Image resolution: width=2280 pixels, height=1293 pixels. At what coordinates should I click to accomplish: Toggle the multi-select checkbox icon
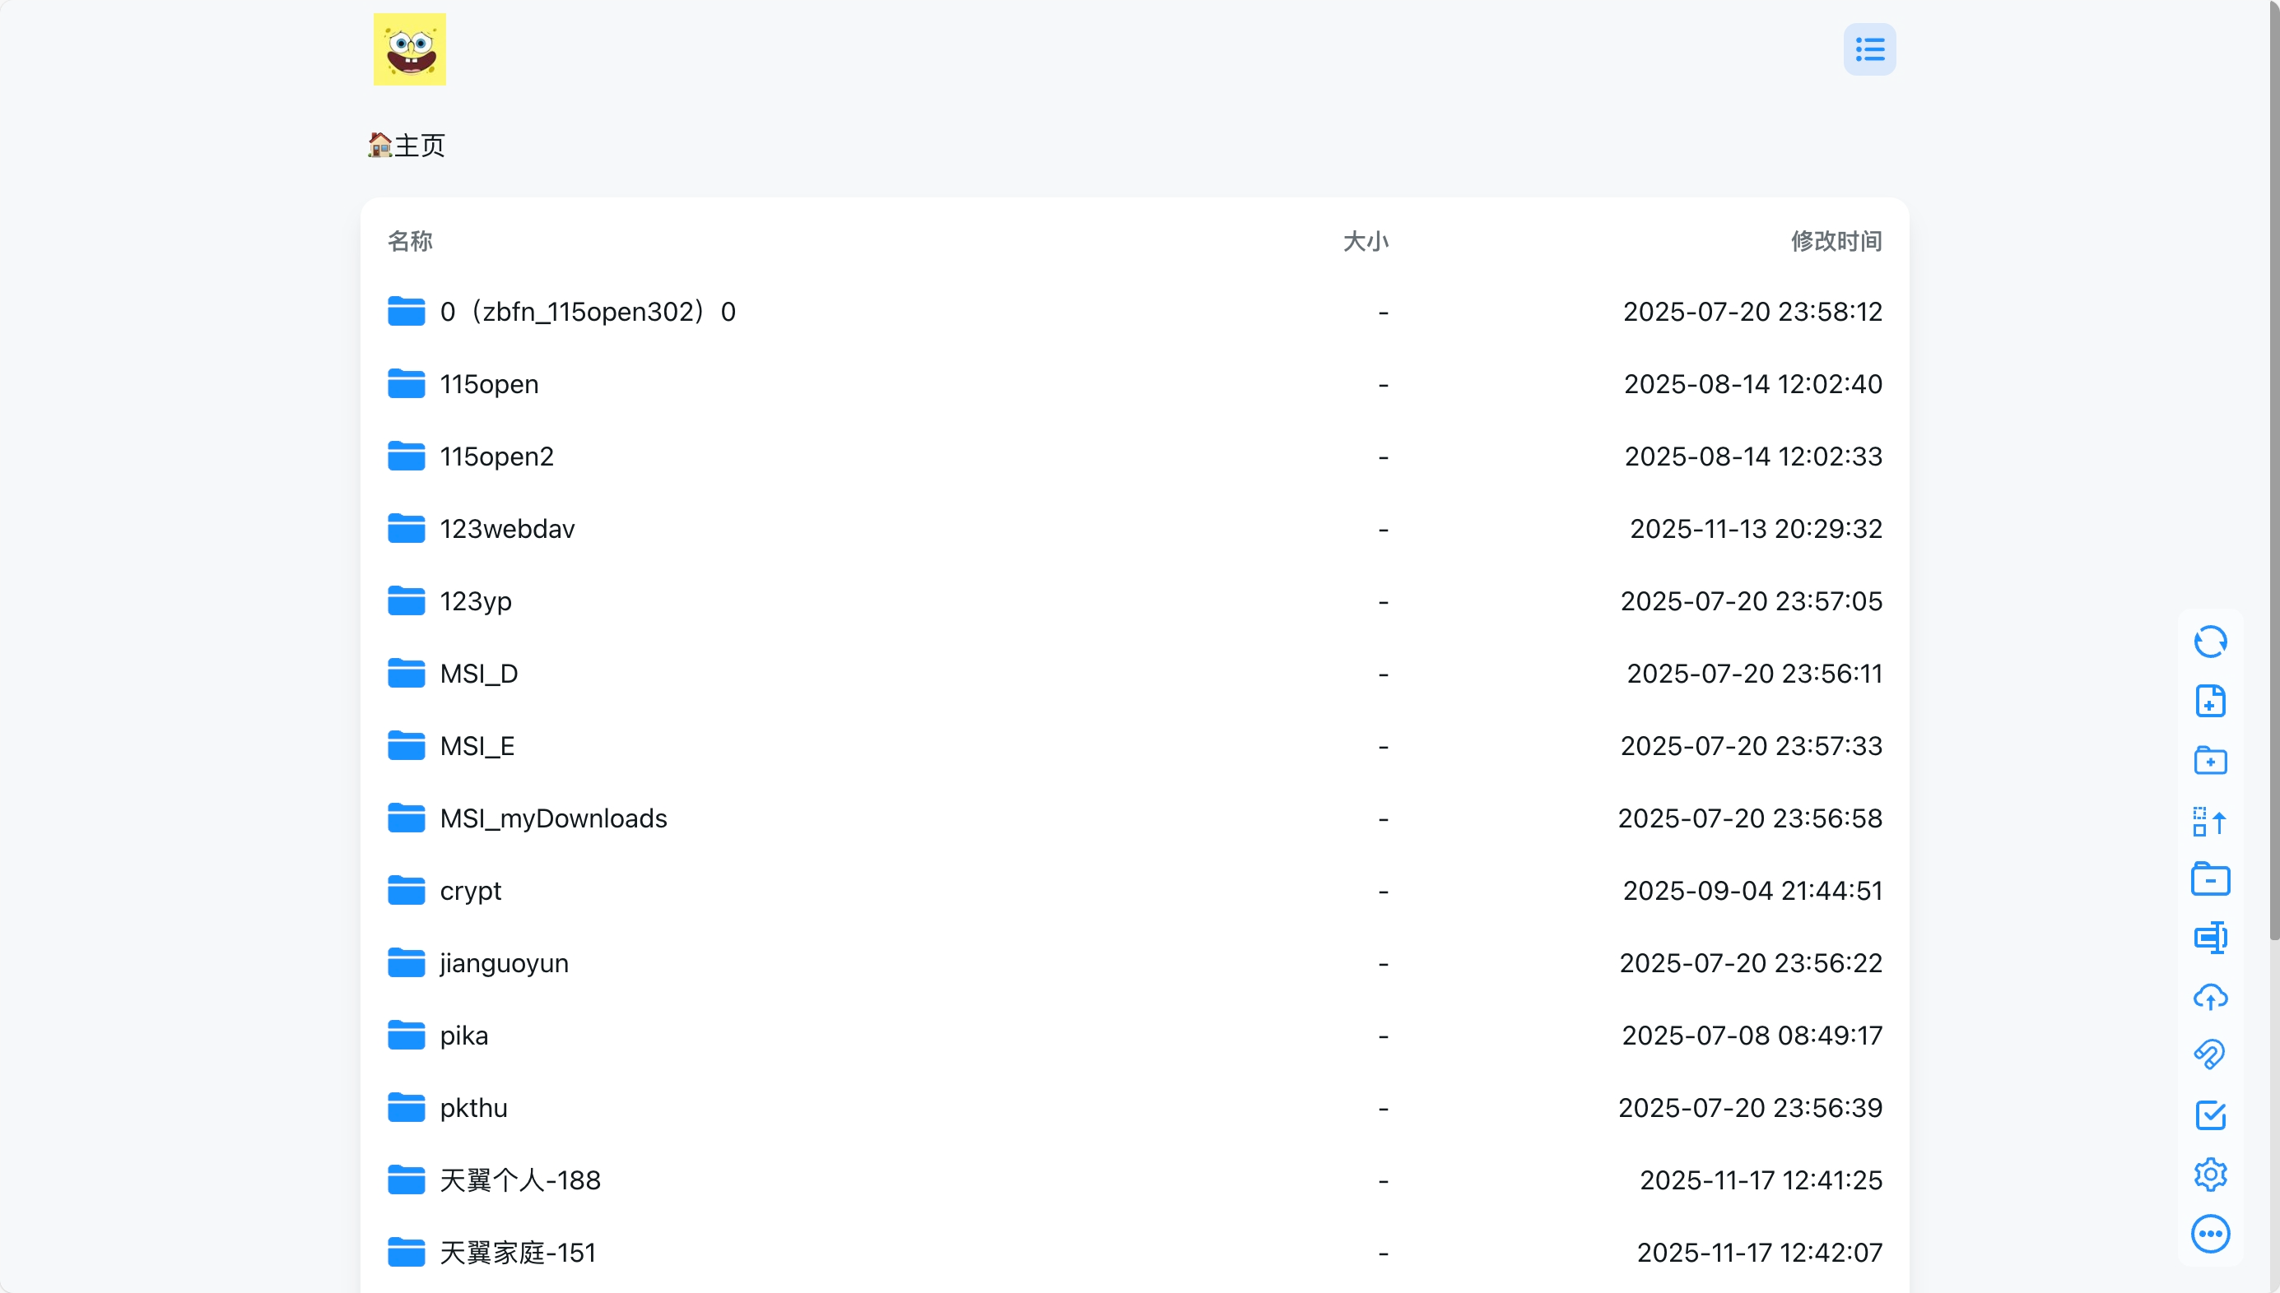[2210, 1115]
